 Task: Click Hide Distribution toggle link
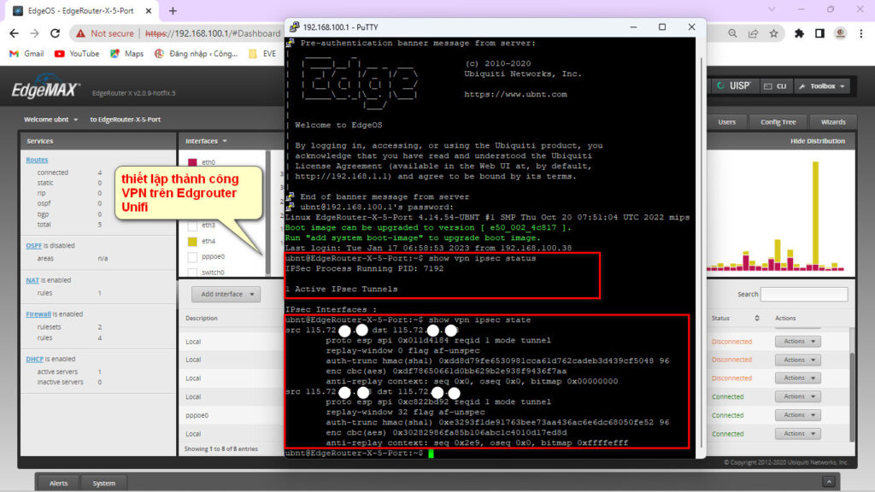click(817, 141)
